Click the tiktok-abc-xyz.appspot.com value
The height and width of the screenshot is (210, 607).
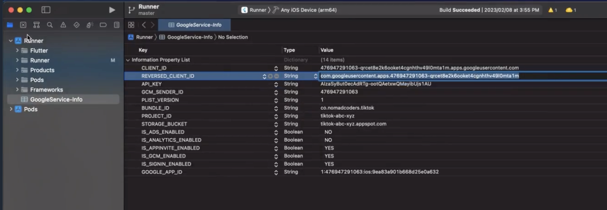[x=353, y=124]
